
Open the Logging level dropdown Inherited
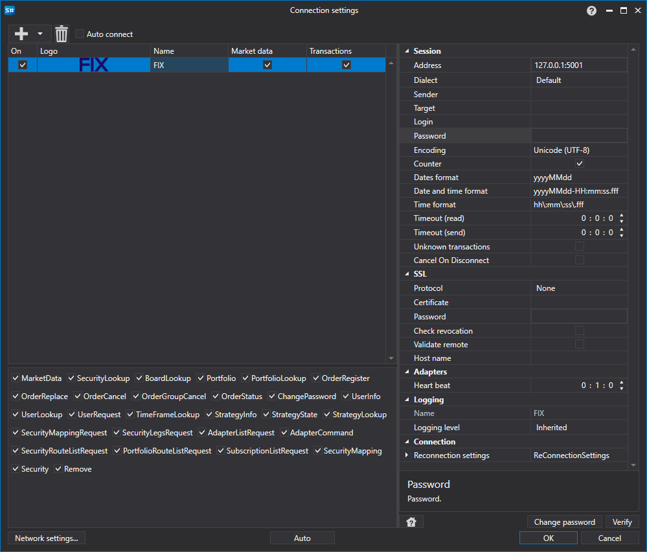579,428
